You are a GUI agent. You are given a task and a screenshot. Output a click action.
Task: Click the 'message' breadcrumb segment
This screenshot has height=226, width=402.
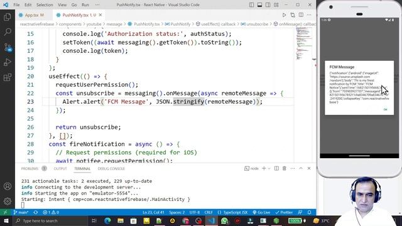114,24
